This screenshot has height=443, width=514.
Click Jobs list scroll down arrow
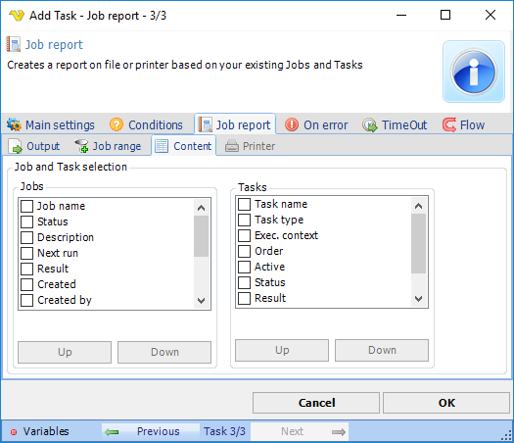(202, 300)
